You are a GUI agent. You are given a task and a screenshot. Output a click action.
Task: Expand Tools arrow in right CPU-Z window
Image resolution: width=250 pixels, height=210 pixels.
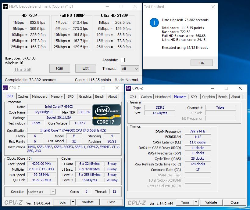click(196, 202)
